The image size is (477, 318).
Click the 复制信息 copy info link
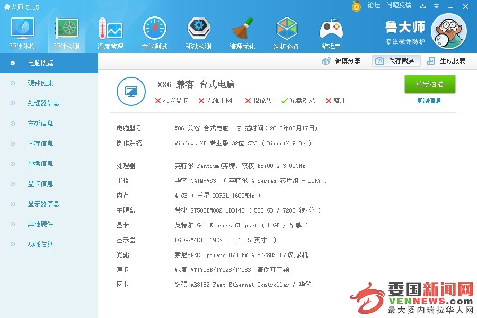pyautogui.click(x=429, y=101)
